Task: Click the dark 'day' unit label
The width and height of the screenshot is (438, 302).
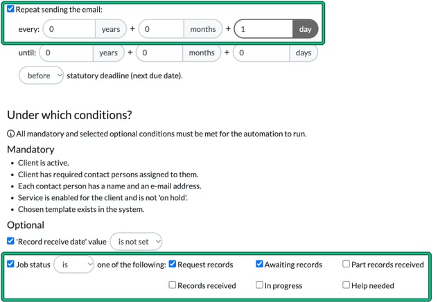Action: (x=305, y=29)
